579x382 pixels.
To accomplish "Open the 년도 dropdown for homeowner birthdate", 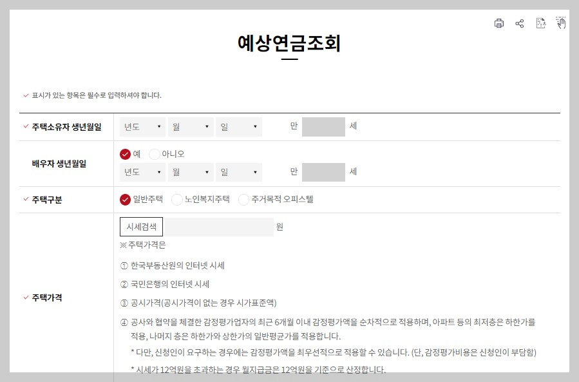I will pos(142,126).
